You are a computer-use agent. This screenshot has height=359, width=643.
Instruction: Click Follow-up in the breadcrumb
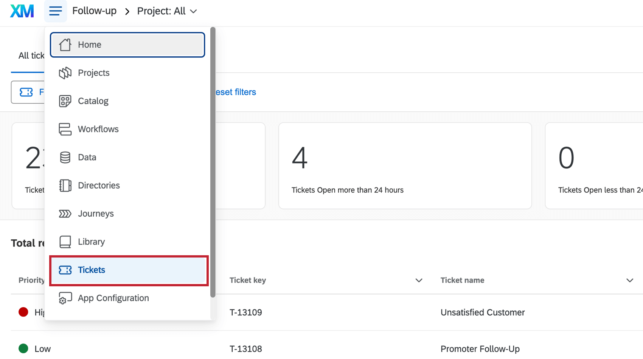coord(94,11)
